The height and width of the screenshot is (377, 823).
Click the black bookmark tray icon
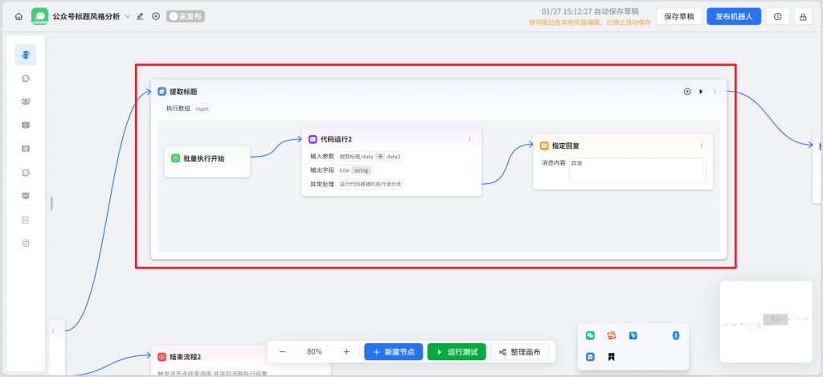pyautogui.click(x=612, y=357)
